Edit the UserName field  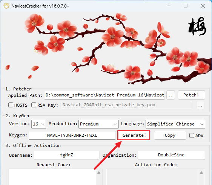[66, 155]
